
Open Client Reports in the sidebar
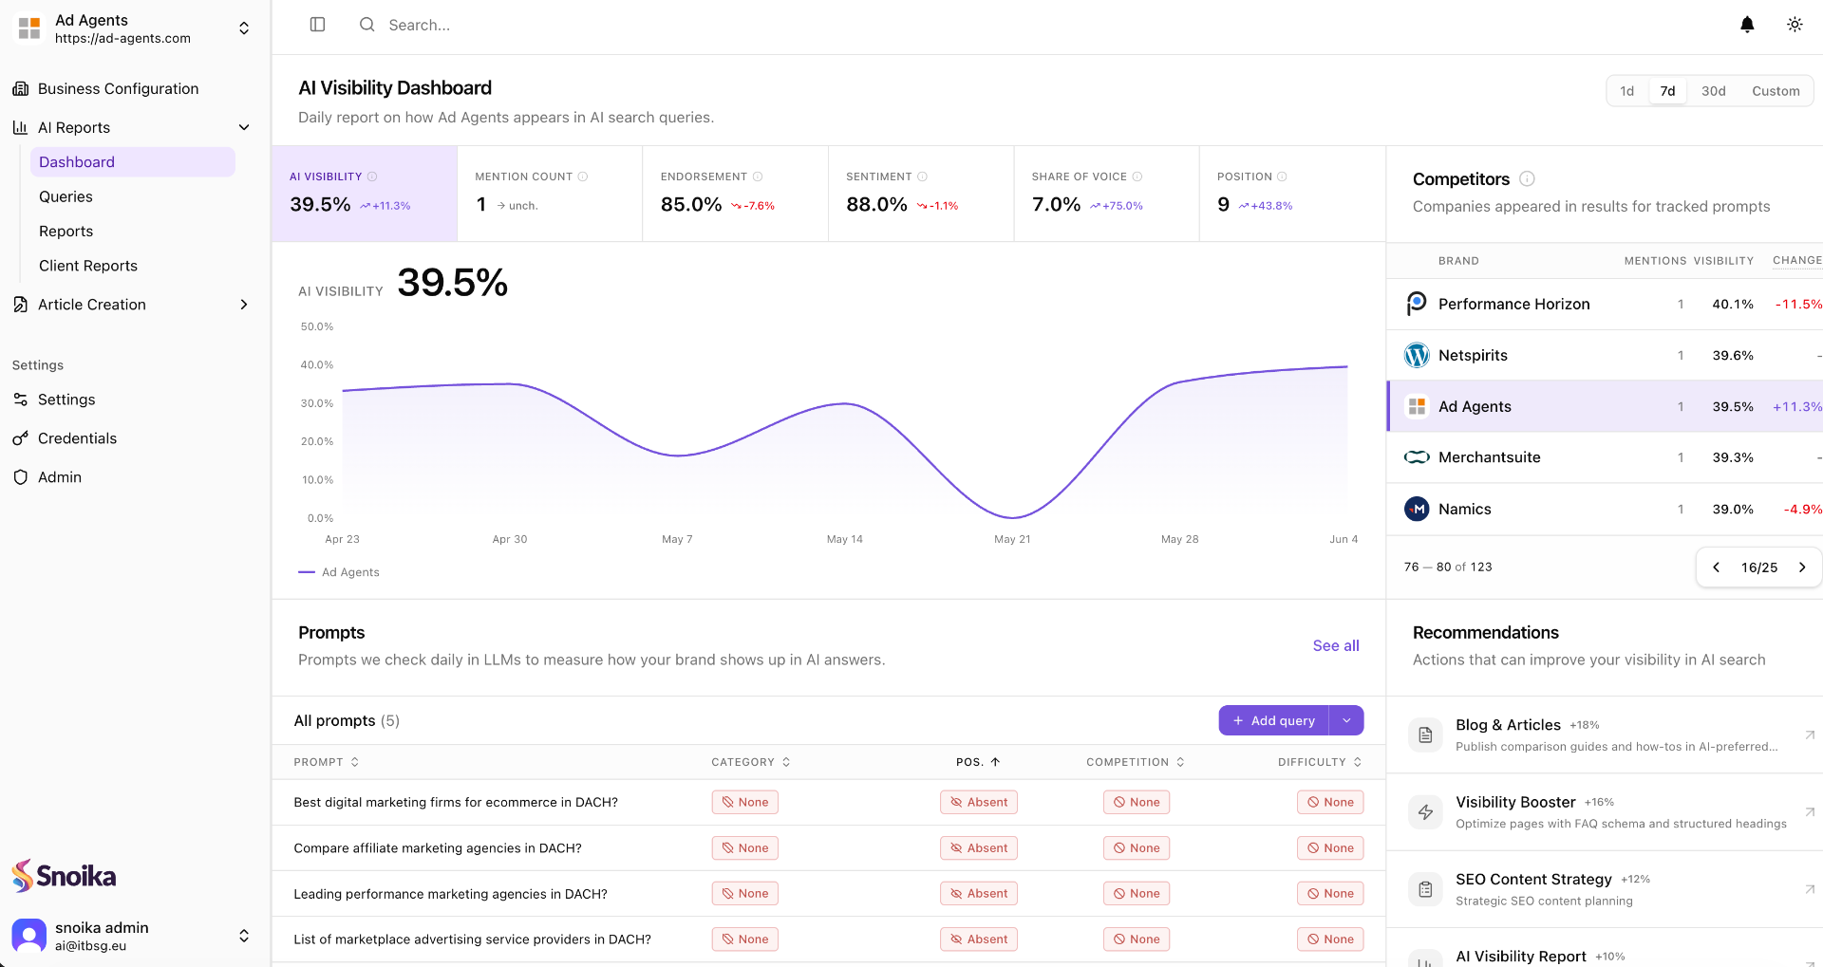tap(132, 266)
